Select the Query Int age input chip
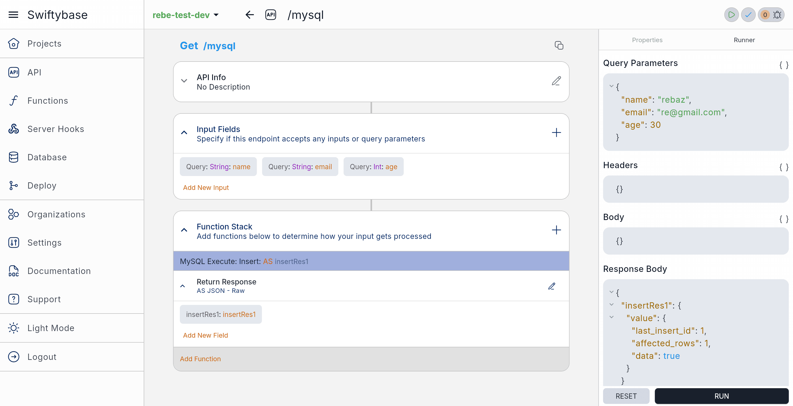 coord(373,167)
